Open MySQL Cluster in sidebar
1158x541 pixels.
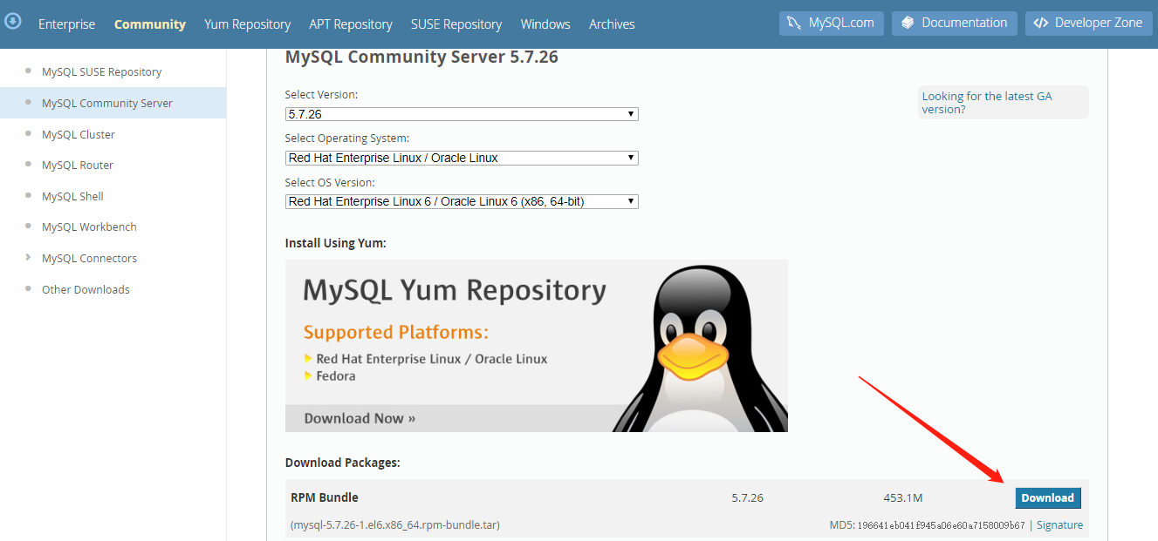click(x=79, y=134)
